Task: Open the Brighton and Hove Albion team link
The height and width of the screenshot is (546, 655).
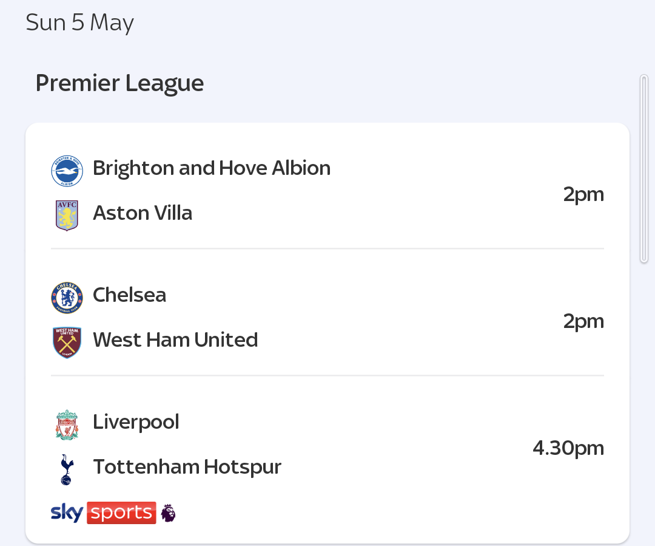Action: (x=212, y=168)
